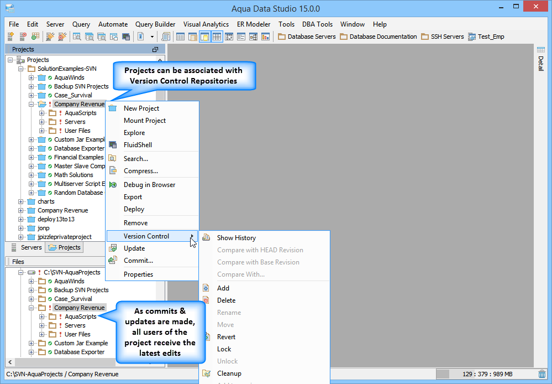This screenshot has width=552, height=384.
Task: Expand the AquaWinds project in Projects tree
Action: (x=31, y=77)
